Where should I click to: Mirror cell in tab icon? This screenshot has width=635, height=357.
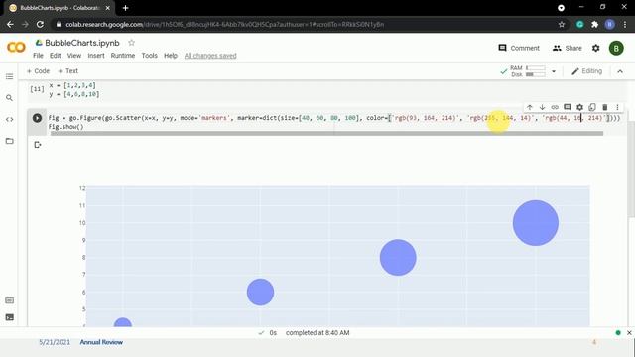coord(592,107)
